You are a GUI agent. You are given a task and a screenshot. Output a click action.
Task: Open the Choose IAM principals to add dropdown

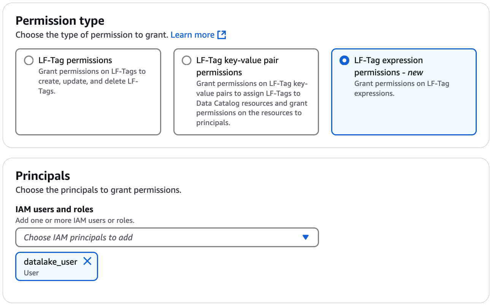pos(167,237)
